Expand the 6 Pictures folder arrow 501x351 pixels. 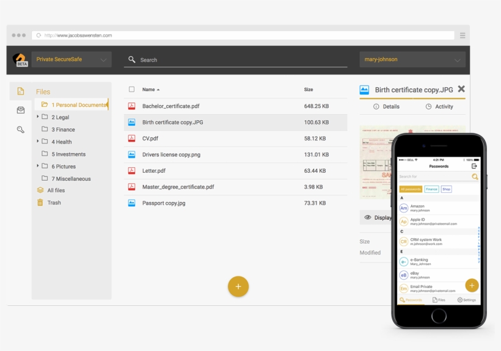tap(38, 166)
